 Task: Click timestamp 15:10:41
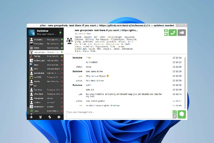click(x=177, y=94)
